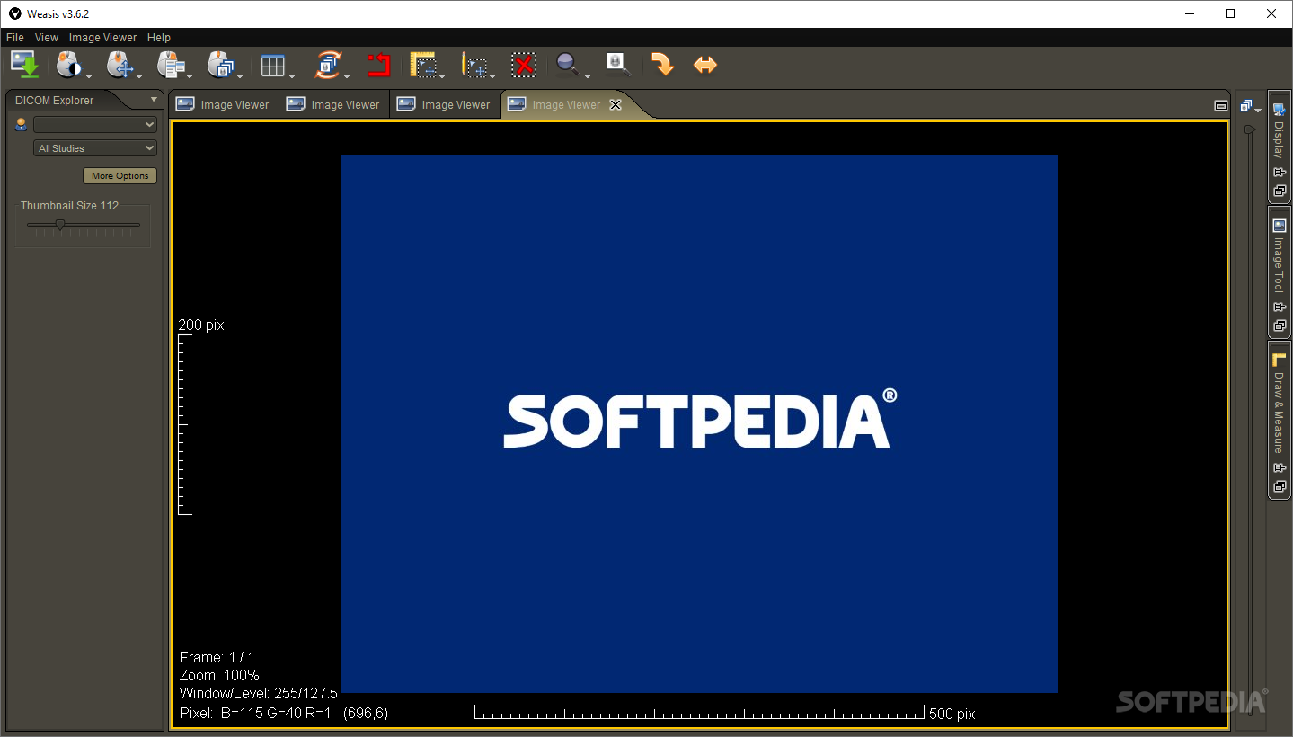Open the Image Tool side panel
Screen dimensions: 1293x737
point(1279,258)
